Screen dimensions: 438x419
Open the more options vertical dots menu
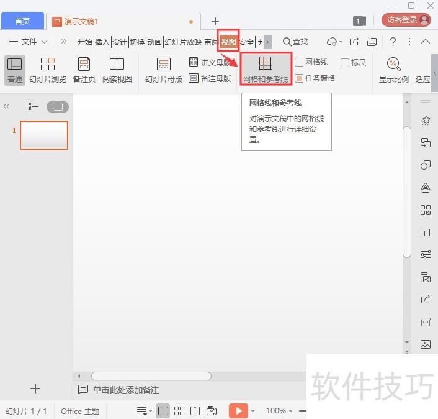(409, 42)
